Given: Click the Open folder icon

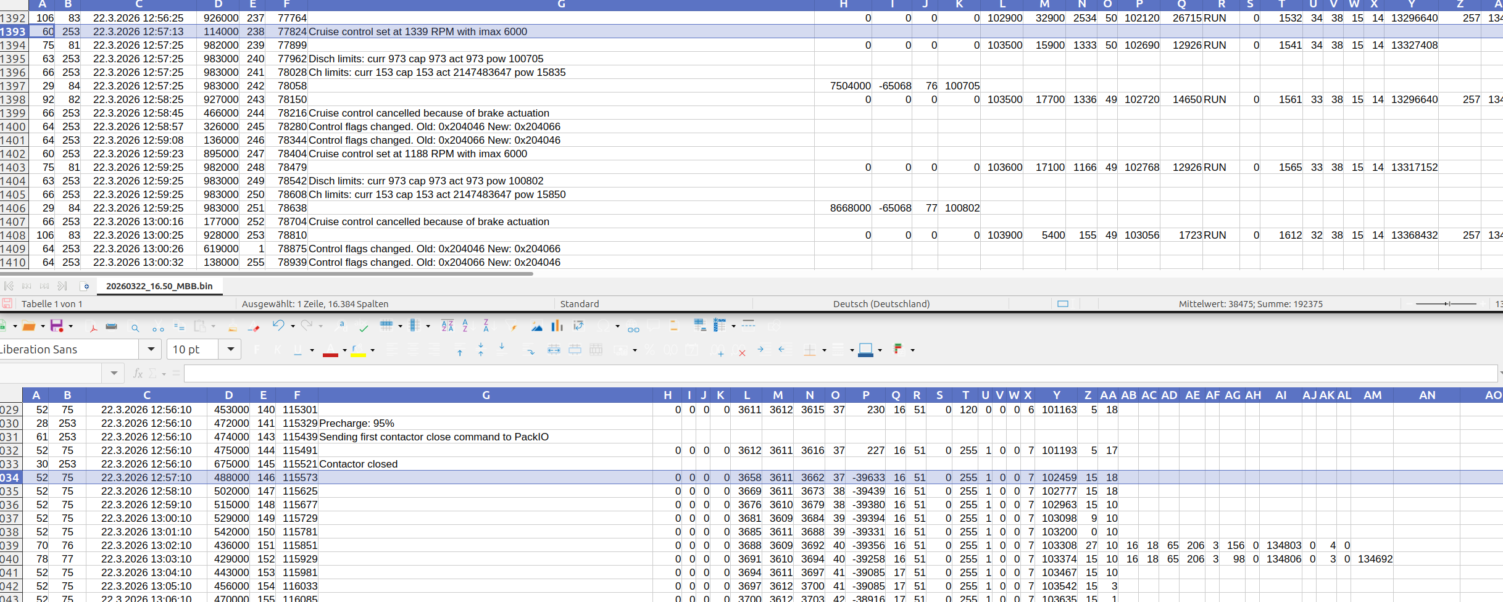Looking at the screenshot, I should coord(28,326).
